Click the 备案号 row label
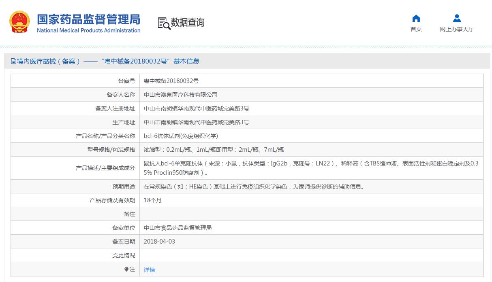492x282 pixels. click(126, 81)
